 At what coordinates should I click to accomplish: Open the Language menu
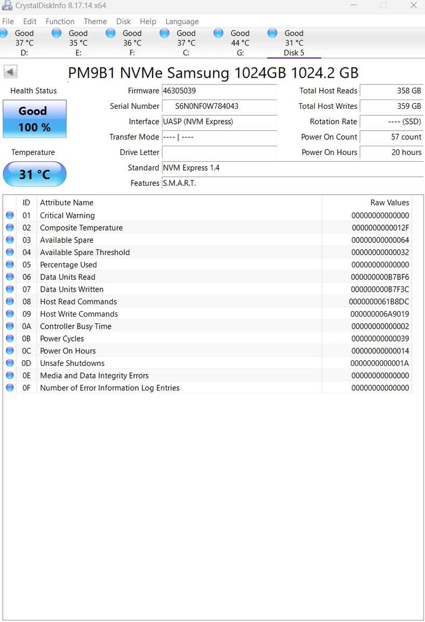tap(182, 21)
